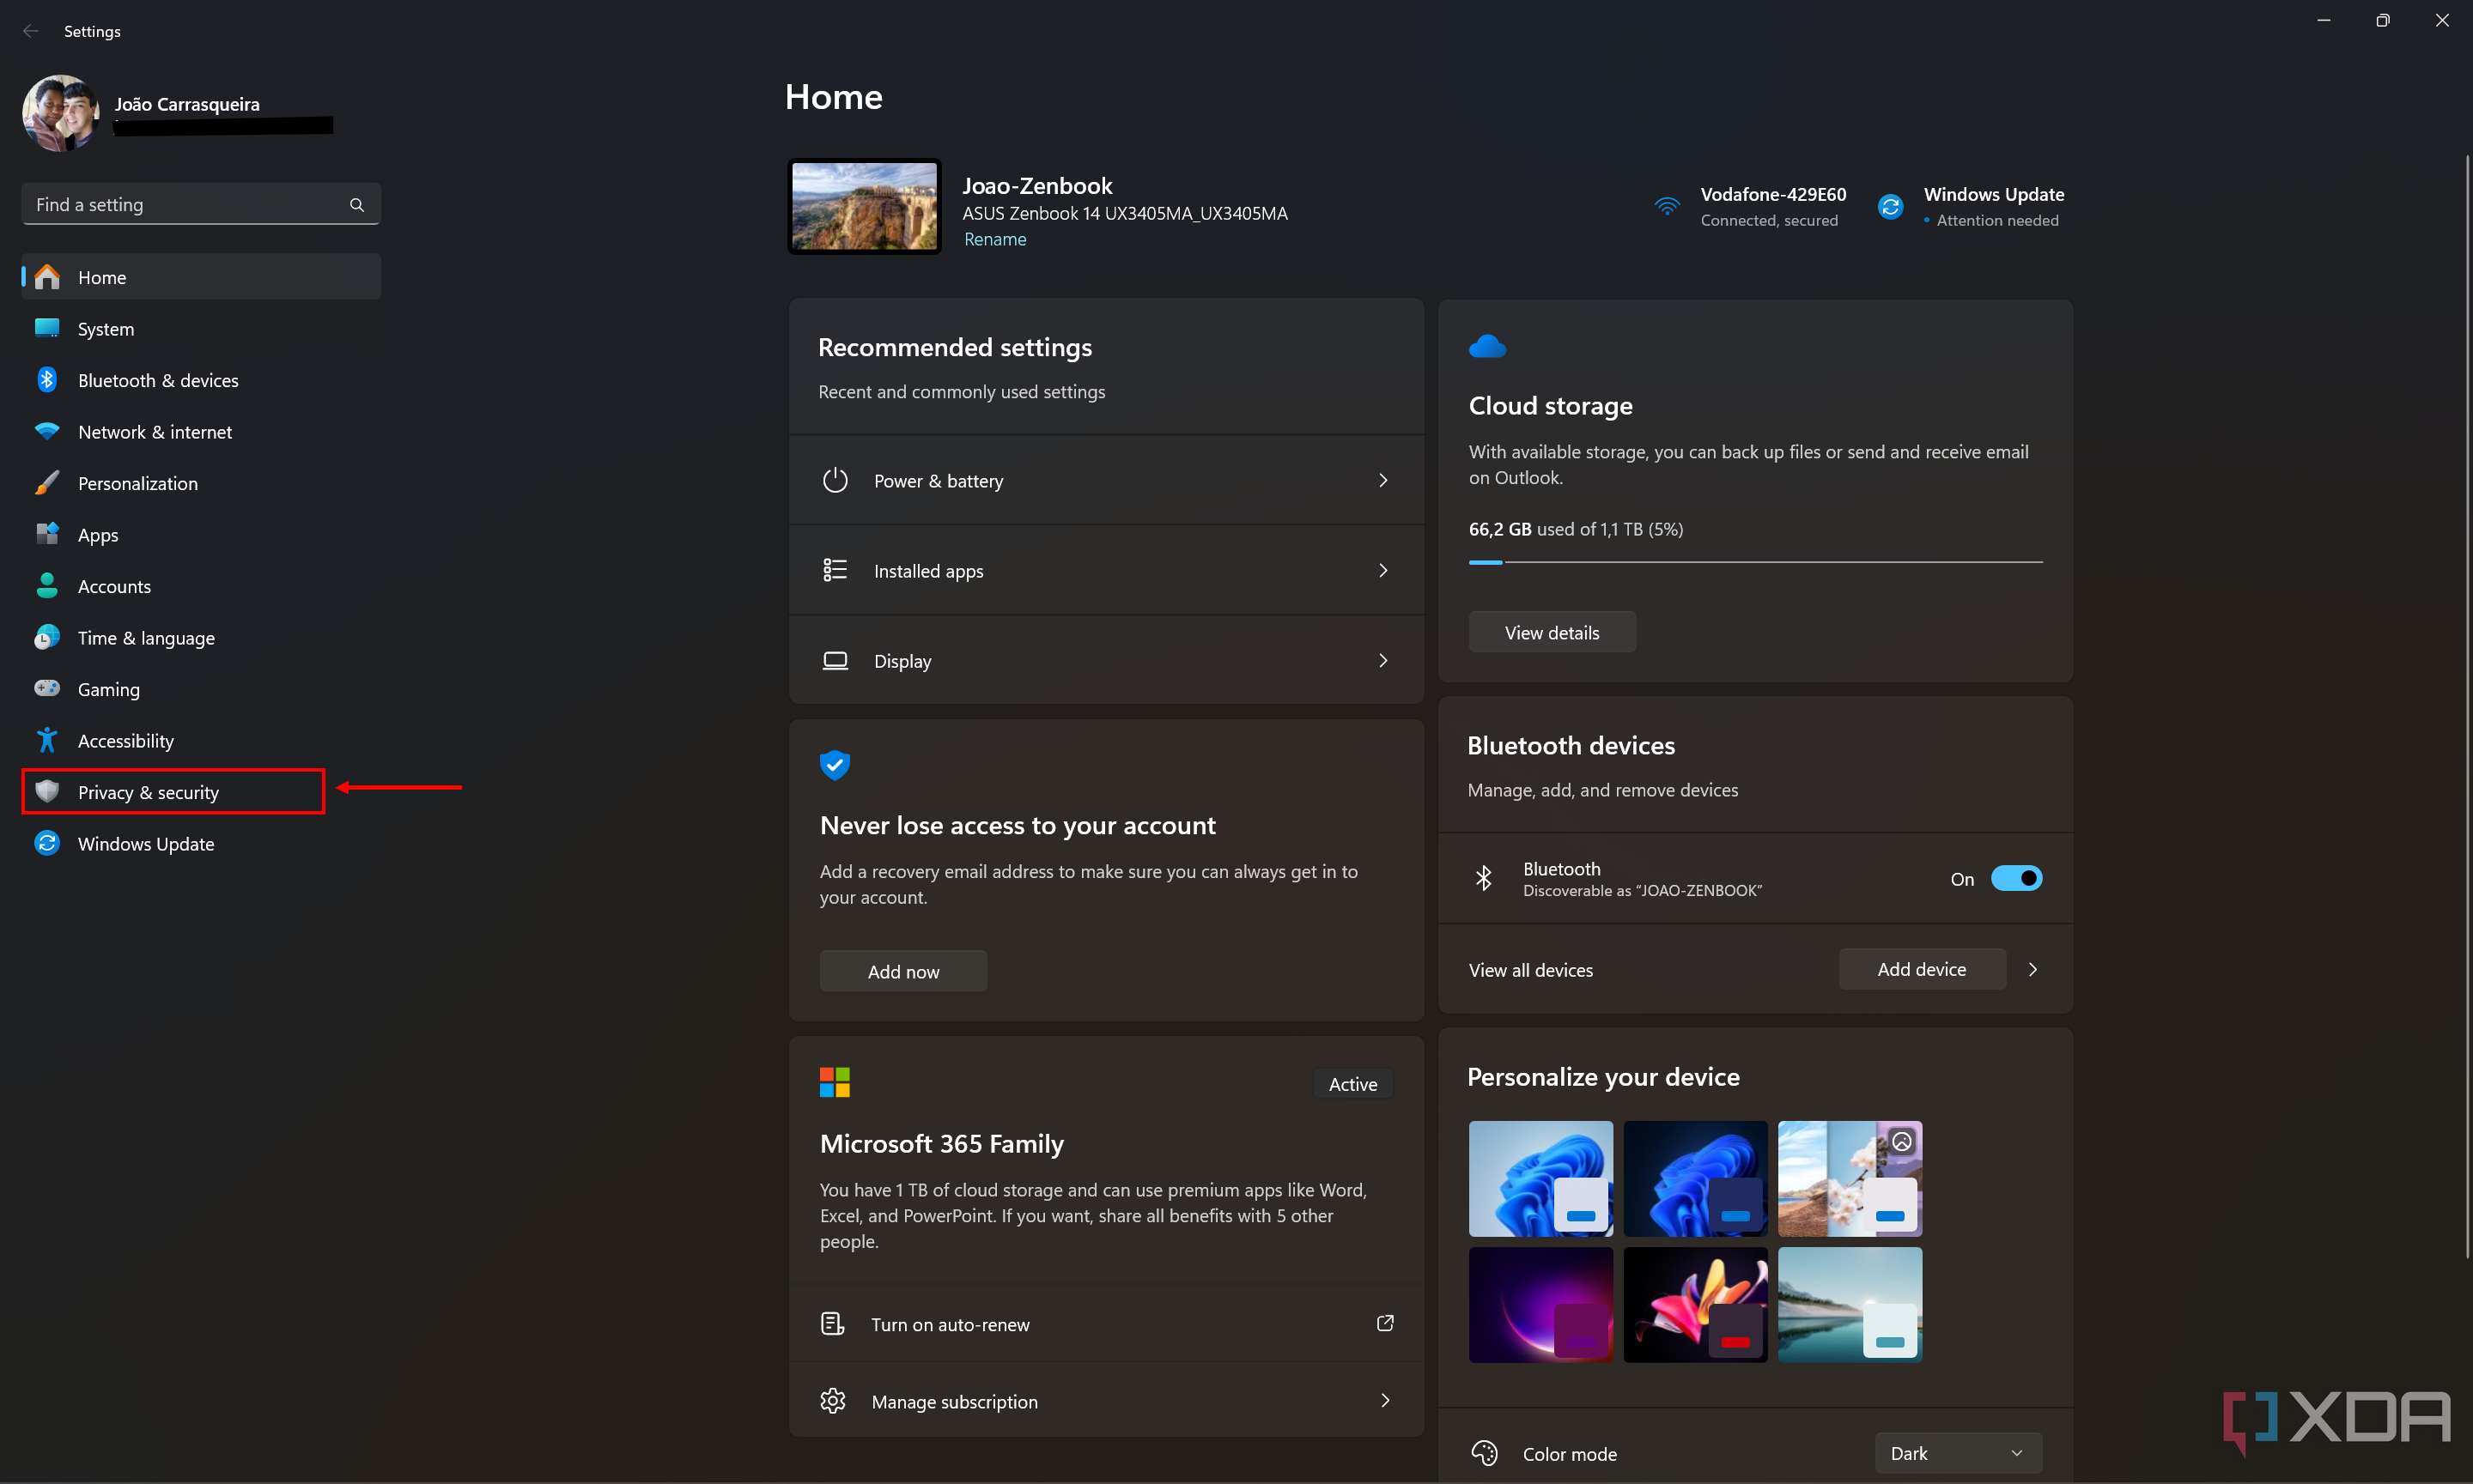
Task: Click the Network & internet sidebar icon
Action: (48, 429)
